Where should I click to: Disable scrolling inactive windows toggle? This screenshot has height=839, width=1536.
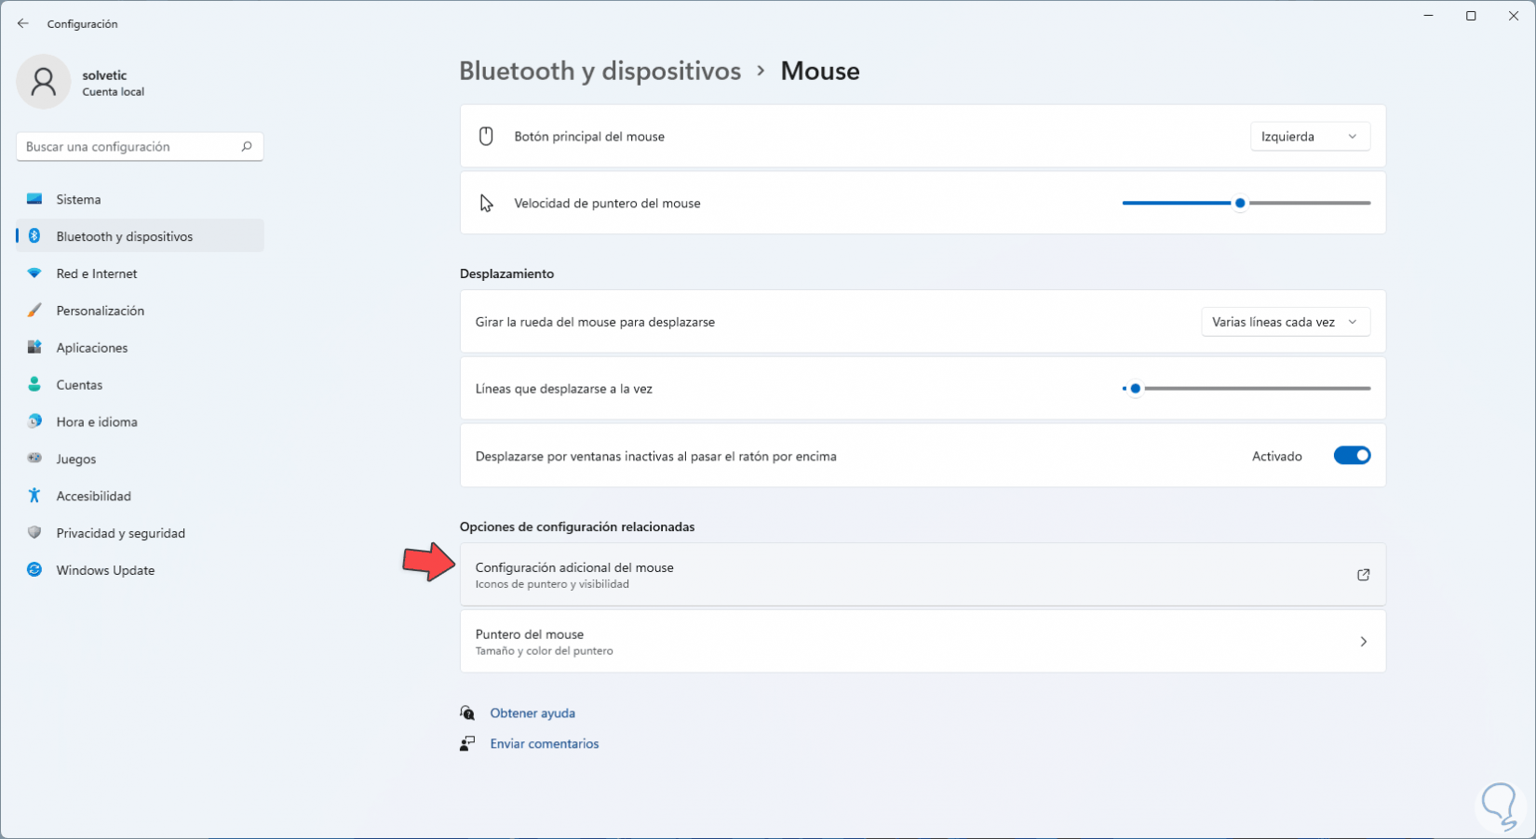tap(1352, 456)
